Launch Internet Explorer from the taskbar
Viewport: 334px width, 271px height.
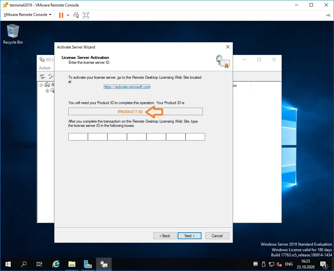pos(56,264)
